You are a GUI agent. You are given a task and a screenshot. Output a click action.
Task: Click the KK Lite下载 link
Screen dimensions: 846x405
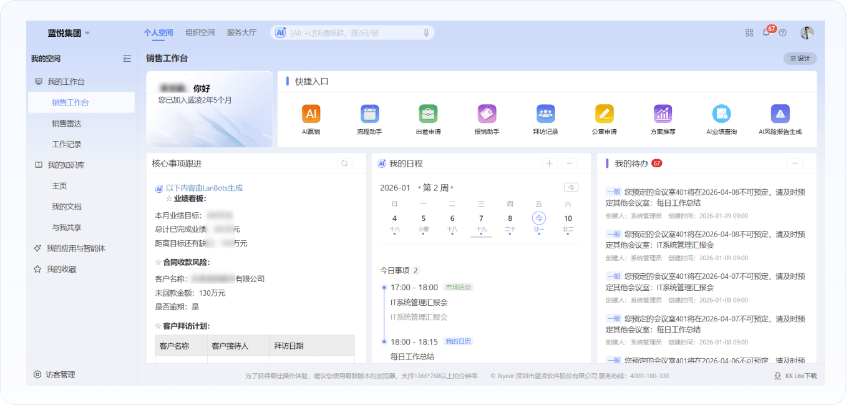click(x=795, y=376)
